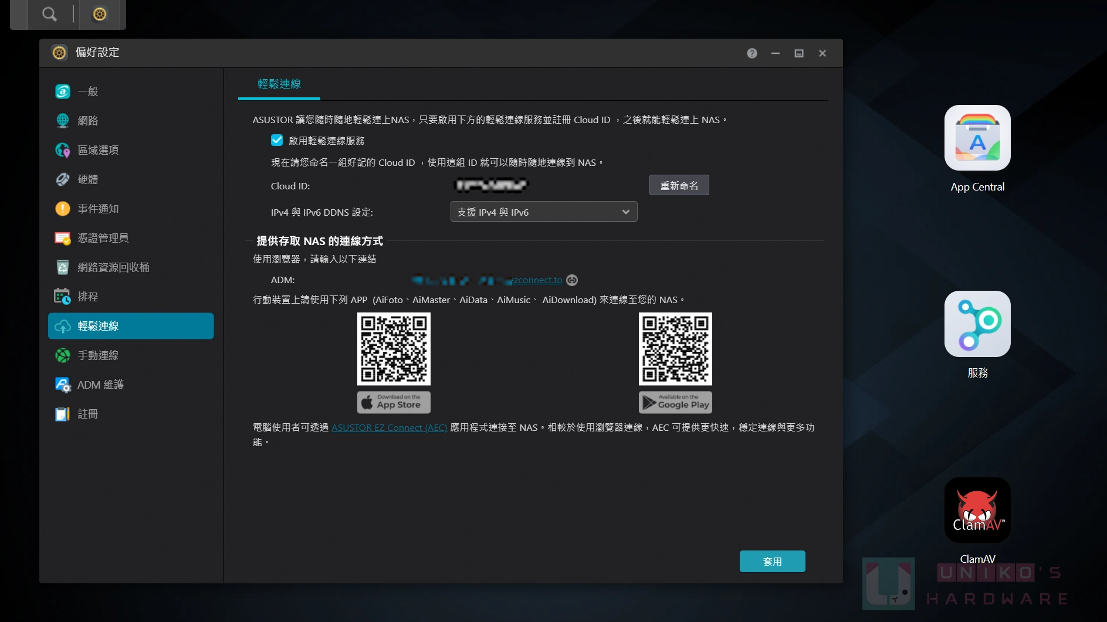This screenshot has height=622, width=1107.
Task: Click the blurred Cloud ID value
Action: [492, 185]
